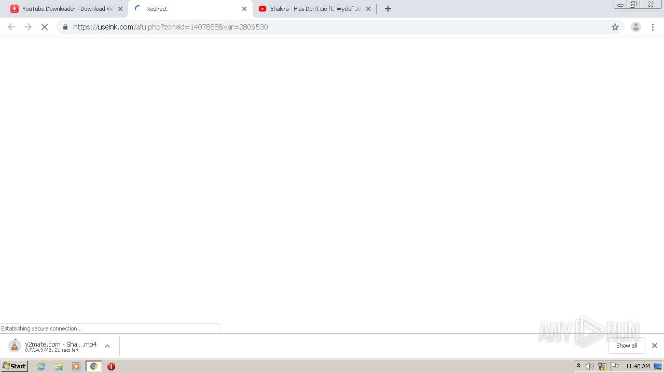Click Show desktop tray button
Viewport: 664px width, 373px height.
[x=658, y=366]
